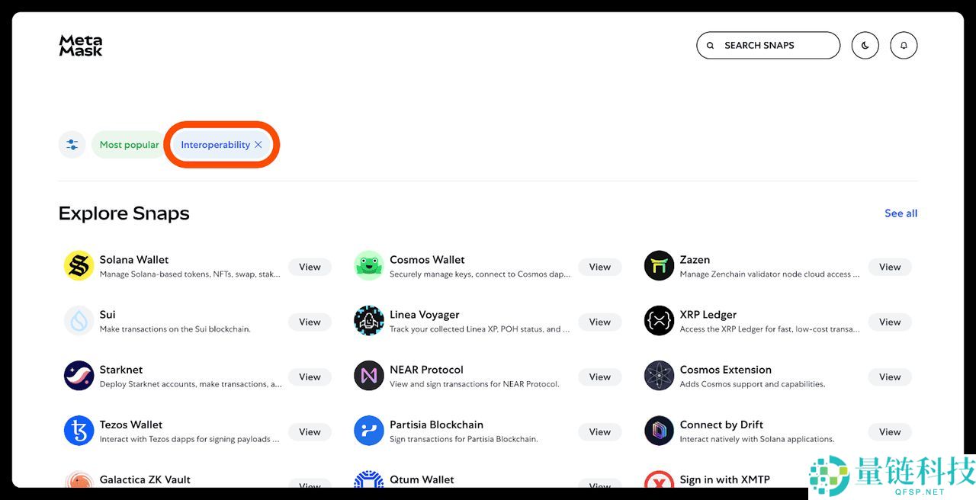Open the Partisia Blockchain snap title
Image resolution: width=976 pixels, height=500 pixels.
click(x=436, y=425)
